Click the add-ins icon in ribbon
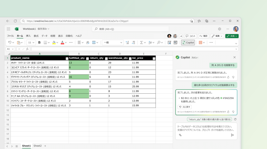This screenshot has width=267, height=149. tap(201, 42)
